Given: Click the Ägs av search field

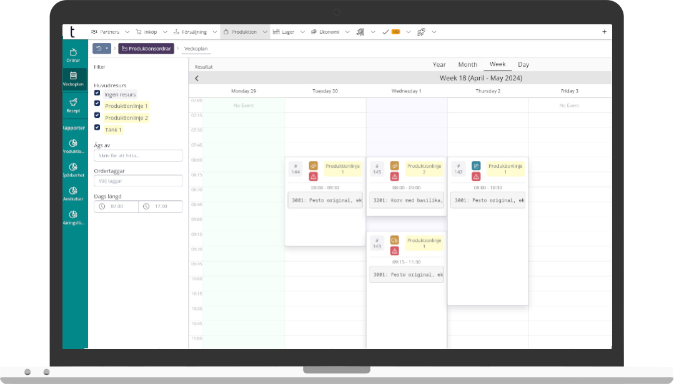Looking at the screenshot, I should click(x=138, y=156).
